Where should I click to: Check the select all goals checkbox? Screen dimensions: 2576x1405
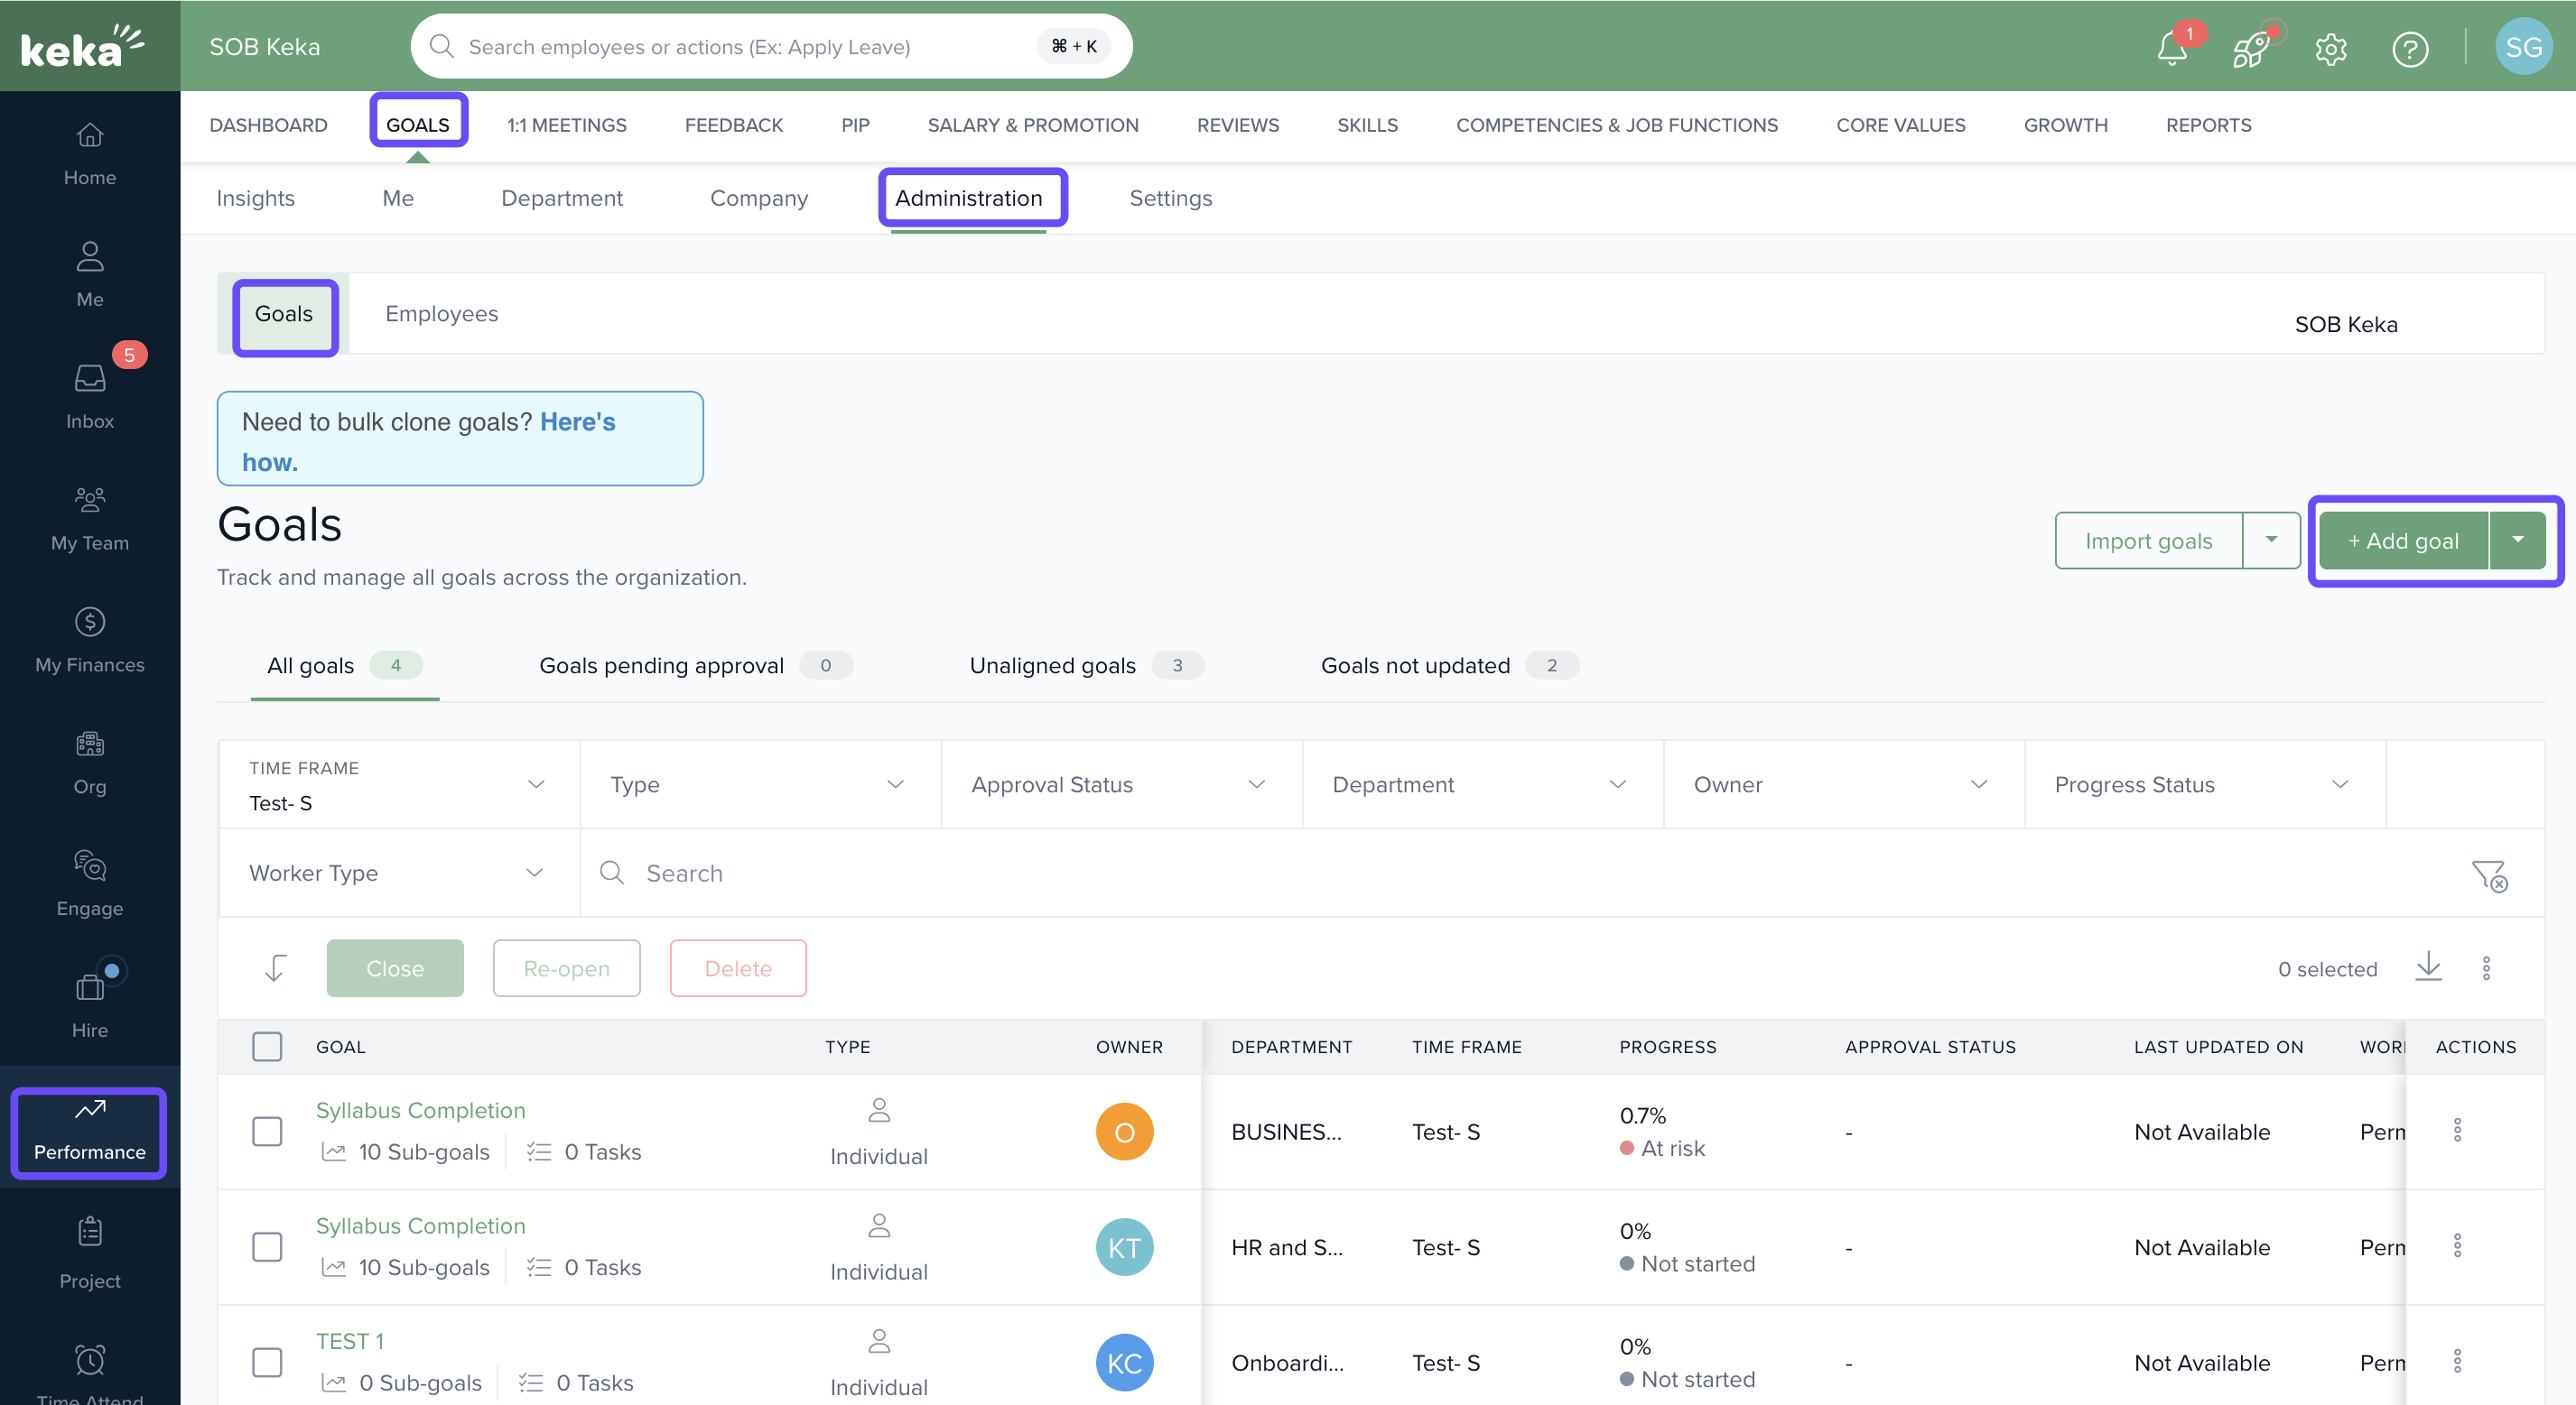click(267, 1046)
